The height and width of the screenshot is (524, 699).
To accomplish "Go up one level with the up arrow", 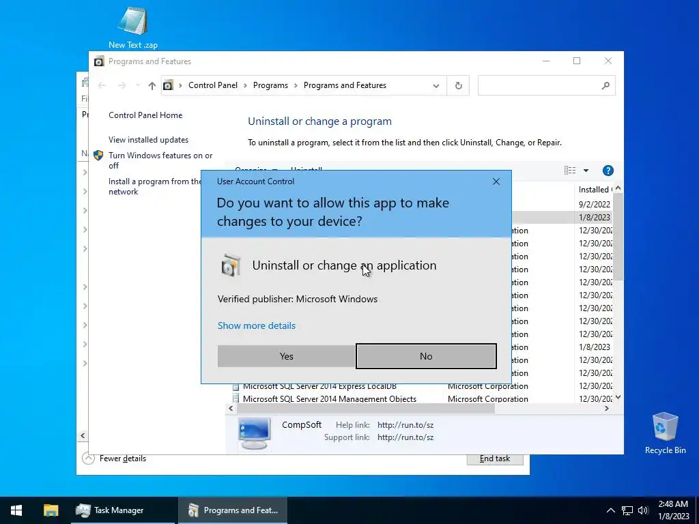I will (x=152, y=85).
